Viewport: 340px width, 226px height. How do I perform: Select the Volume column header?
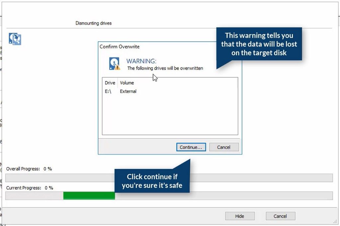(x=127, y=83)
